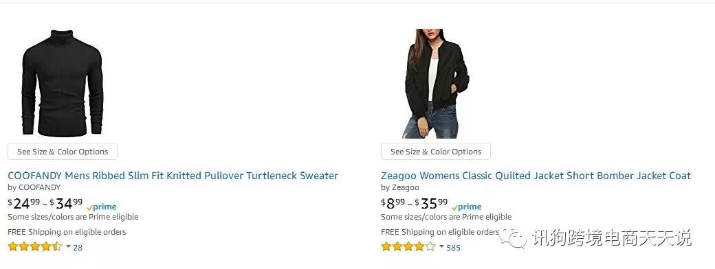Screen dimensions: 715x269
Task: Click the Prime logo beside $35.99 price
Action: coord(467,207)
